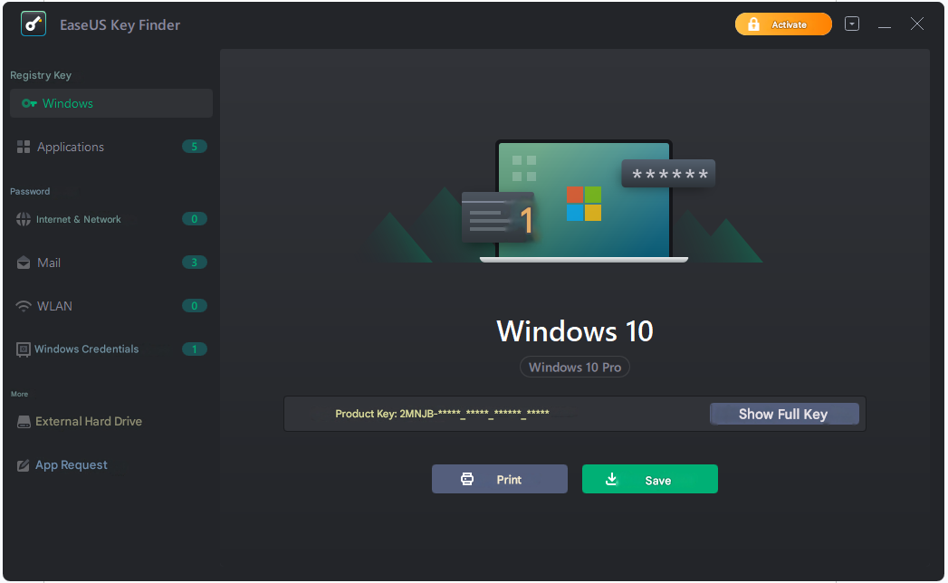The height and width of the screenshot is (583, 948).
Task: Click the key icon beside Windows
Action: 29,103
